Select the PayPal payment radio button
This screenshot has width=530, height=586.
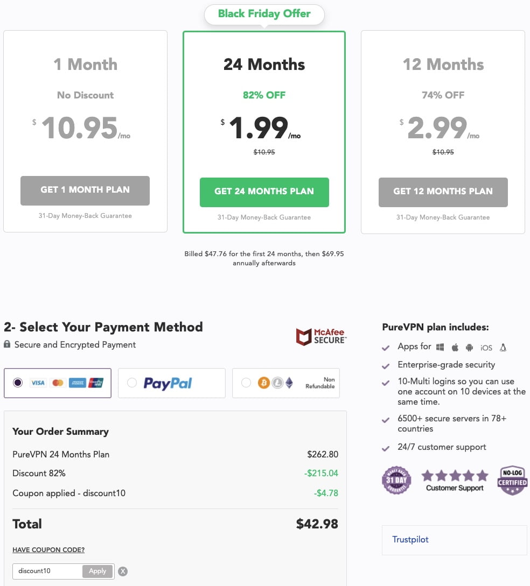pos(132,383)
